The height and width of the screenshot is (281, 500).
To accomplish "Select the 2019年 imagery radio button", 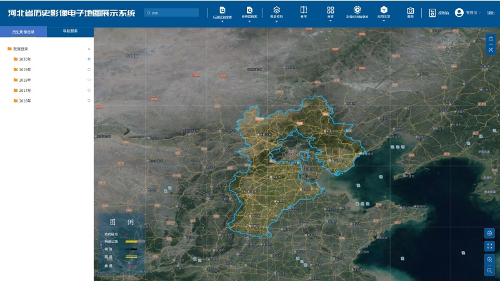I will coord(89,69).
